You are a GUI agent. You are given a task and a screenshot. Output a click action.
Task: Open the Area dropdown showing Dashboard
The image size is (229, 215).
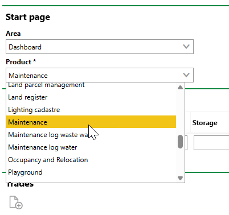[x=100, y=47]
